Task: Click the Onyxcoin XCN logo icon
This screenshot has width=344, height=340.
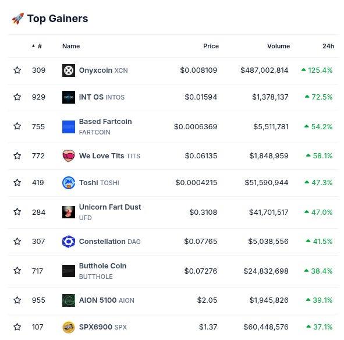Action: click(x=69, y=70)
